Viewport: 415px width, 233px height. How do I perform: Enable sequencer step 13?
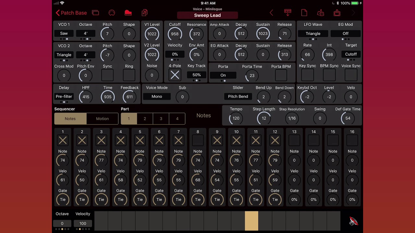point(294,140)
